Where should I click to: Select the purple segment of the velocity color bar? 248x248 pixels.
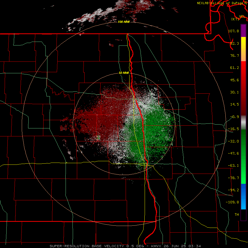tap(243, 31)
